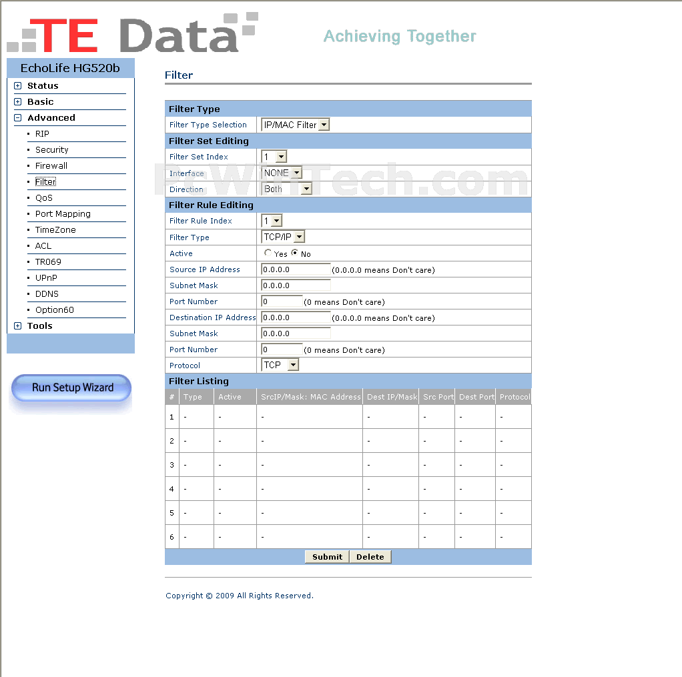
Task: Set Active to No
Action: click(295, 253)
